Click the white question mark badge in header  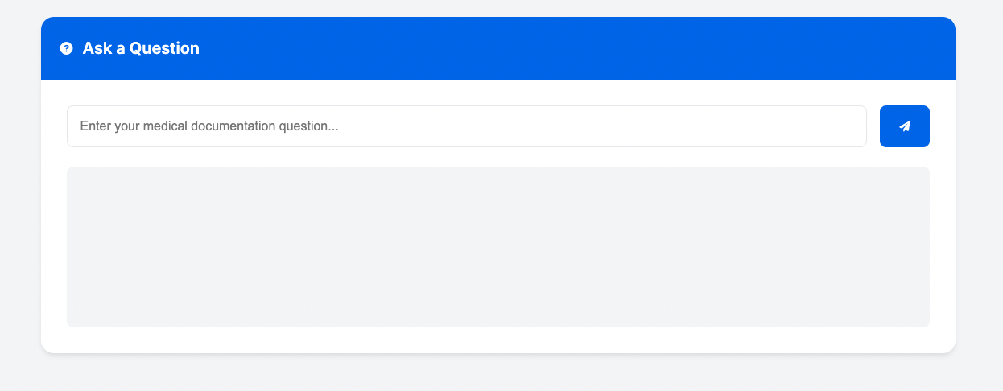[x=67, y=48]
